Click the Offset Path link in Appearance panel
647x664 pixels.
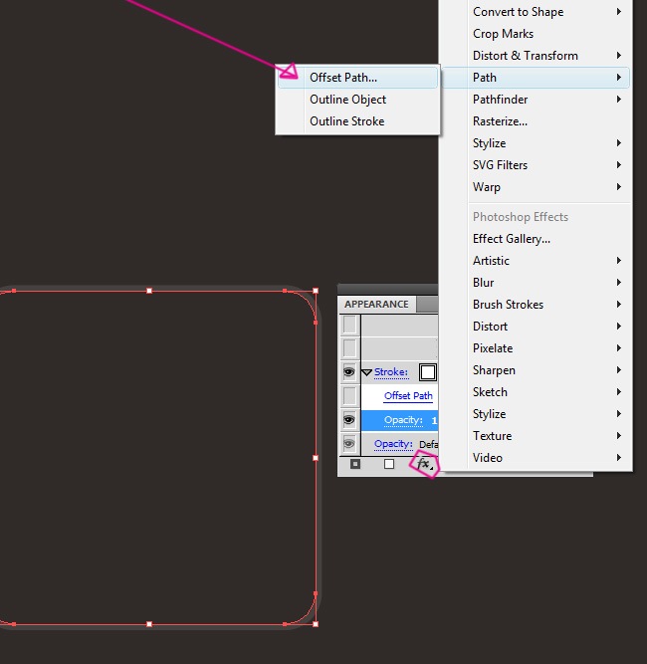(408, 396)
